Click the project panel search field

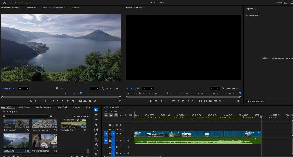coord(25,116)
